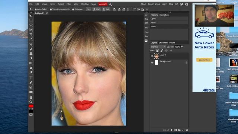Enable the Distances checkbox
The image size is (238, 134).
coord(73,9)
